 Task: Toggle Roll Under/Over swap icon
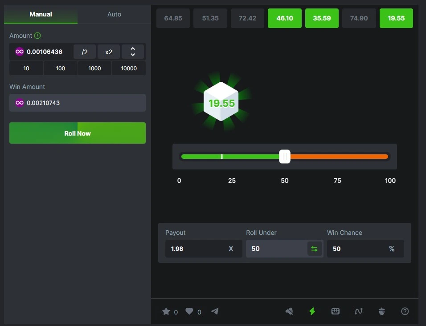coord(314,249)
